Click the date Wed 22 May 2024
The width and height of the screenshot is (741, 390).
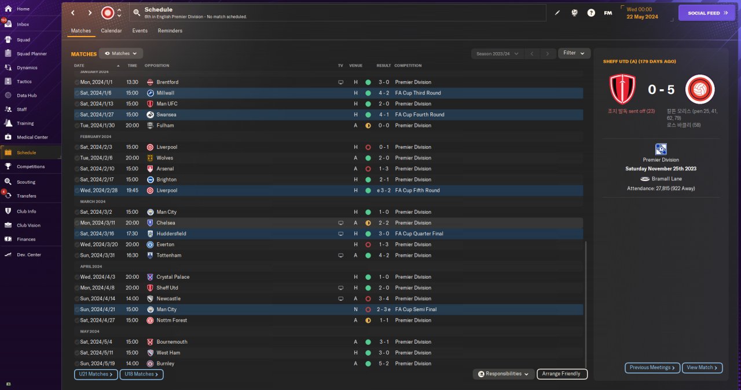[642, 13]
